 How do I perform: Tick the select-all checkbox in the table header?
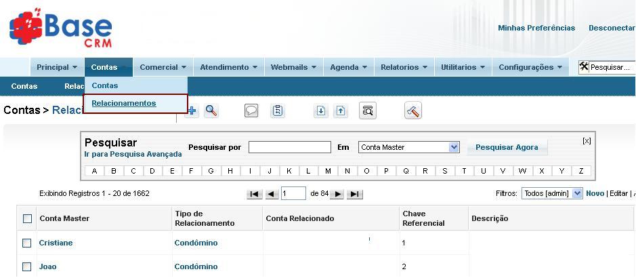[27, 218]
